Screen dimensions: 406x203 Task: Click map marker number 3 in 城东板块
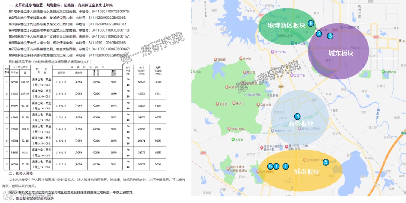(x=330, y=36)
